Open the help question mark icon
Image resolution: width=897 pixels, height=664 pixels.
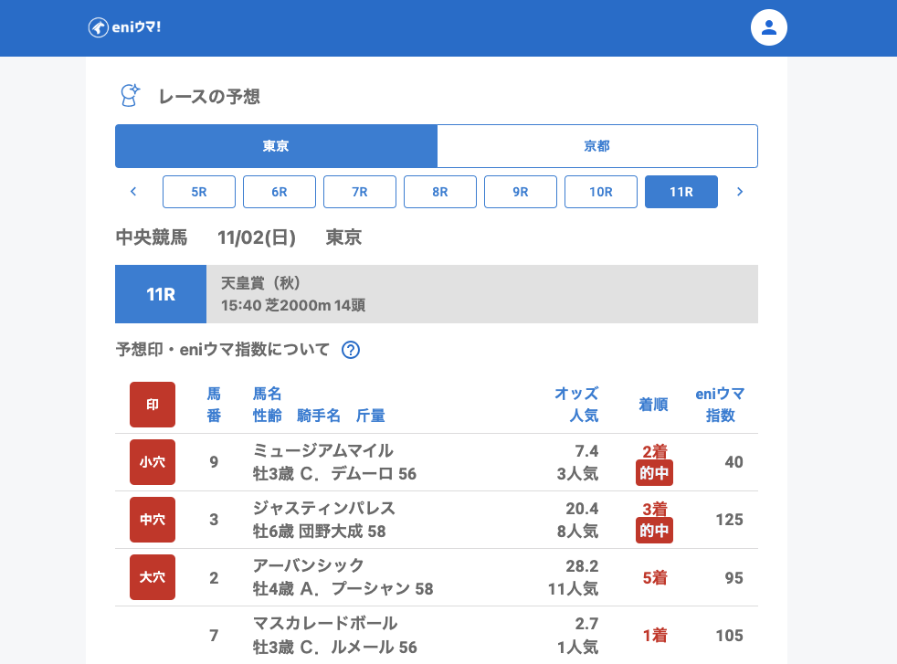(350, 350)
